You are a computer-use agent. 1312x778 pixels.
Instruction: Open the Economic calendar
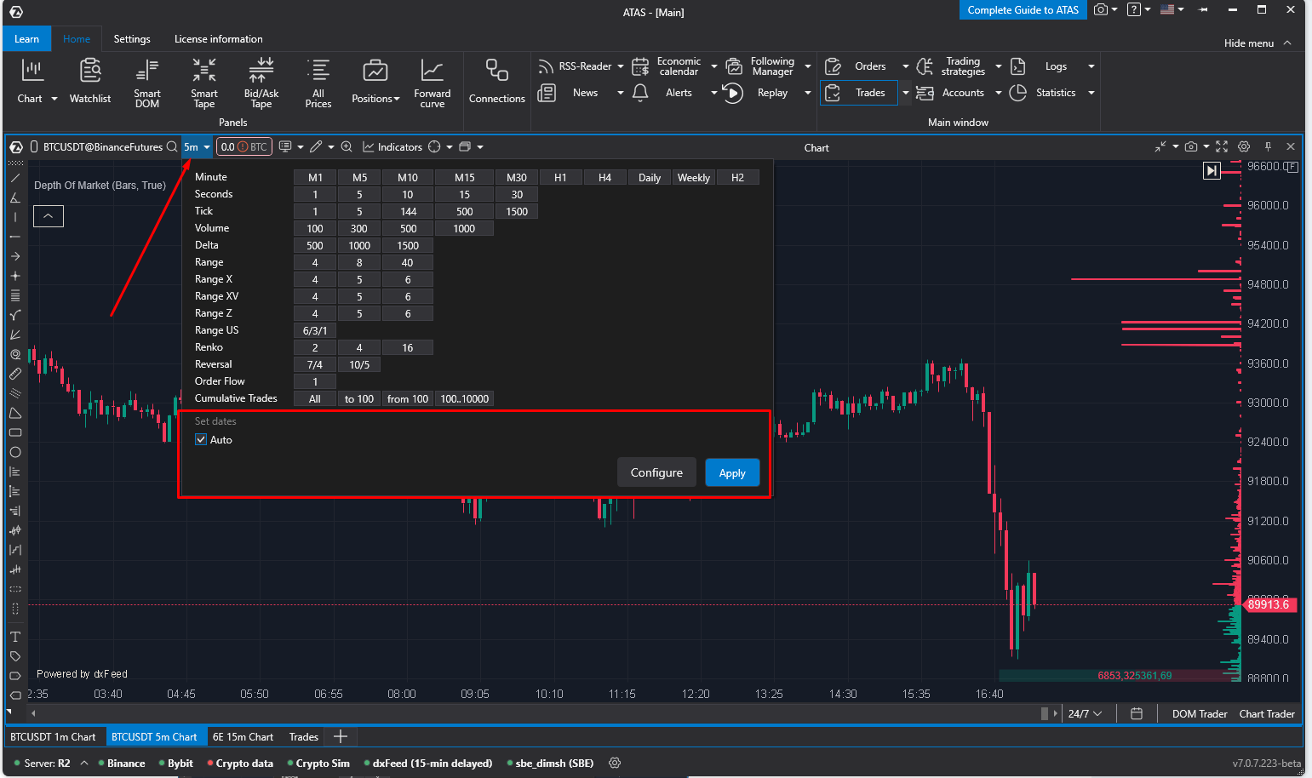pyautogui.click(x=667, y=66)
